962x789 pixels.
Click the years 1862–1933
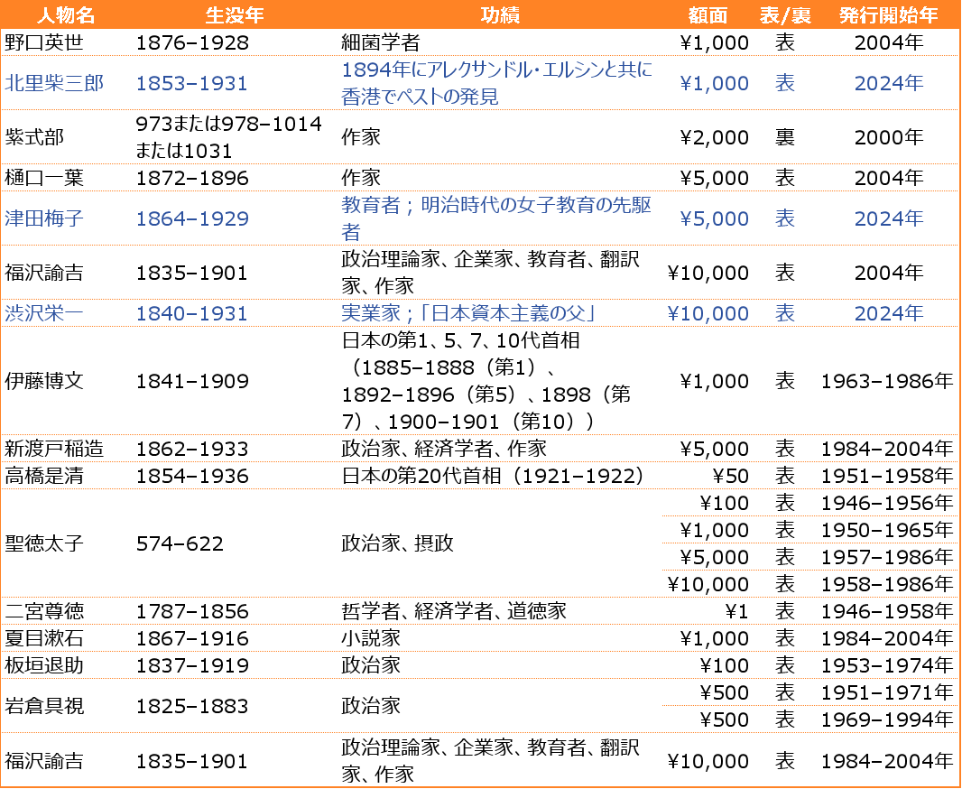[192, 449]
